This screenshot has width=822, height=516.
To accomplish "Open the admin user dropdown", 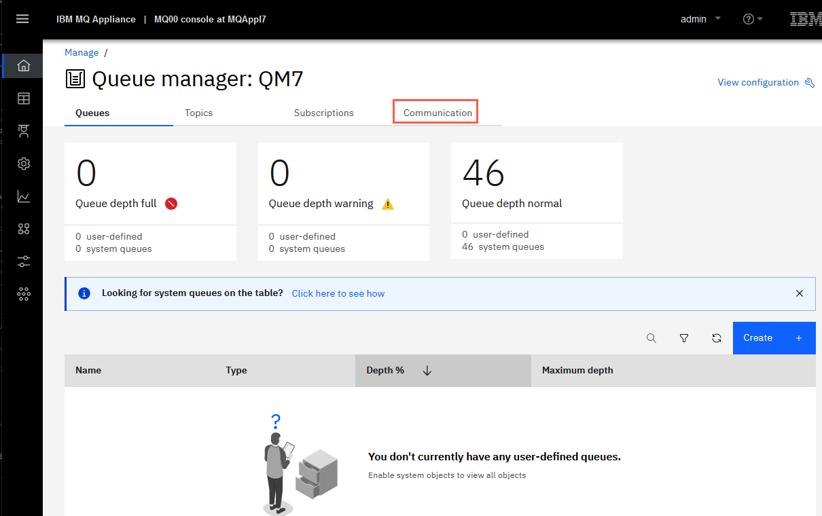I will [x=700, y=19].
